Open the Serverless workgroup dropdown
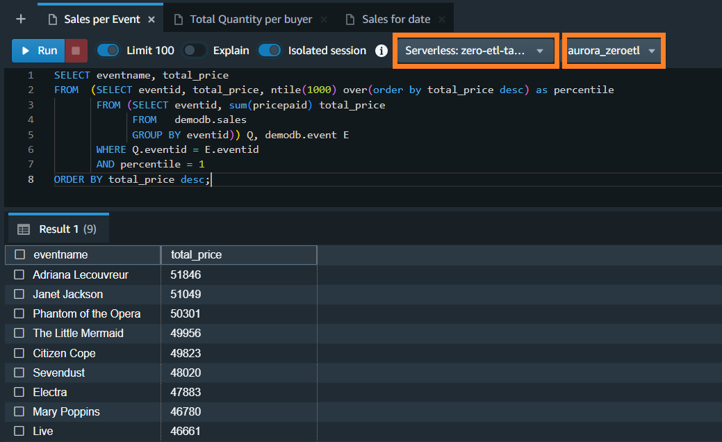 pos(476,51)
